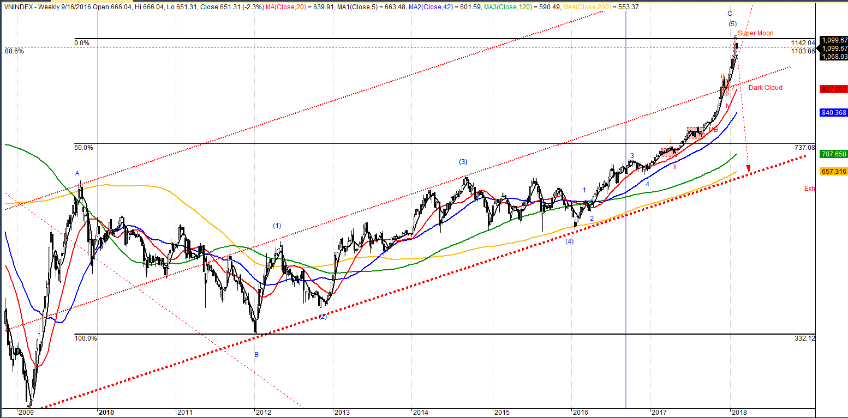Click the blue wave A label
The image size is (848, 418).
point(77,173)
